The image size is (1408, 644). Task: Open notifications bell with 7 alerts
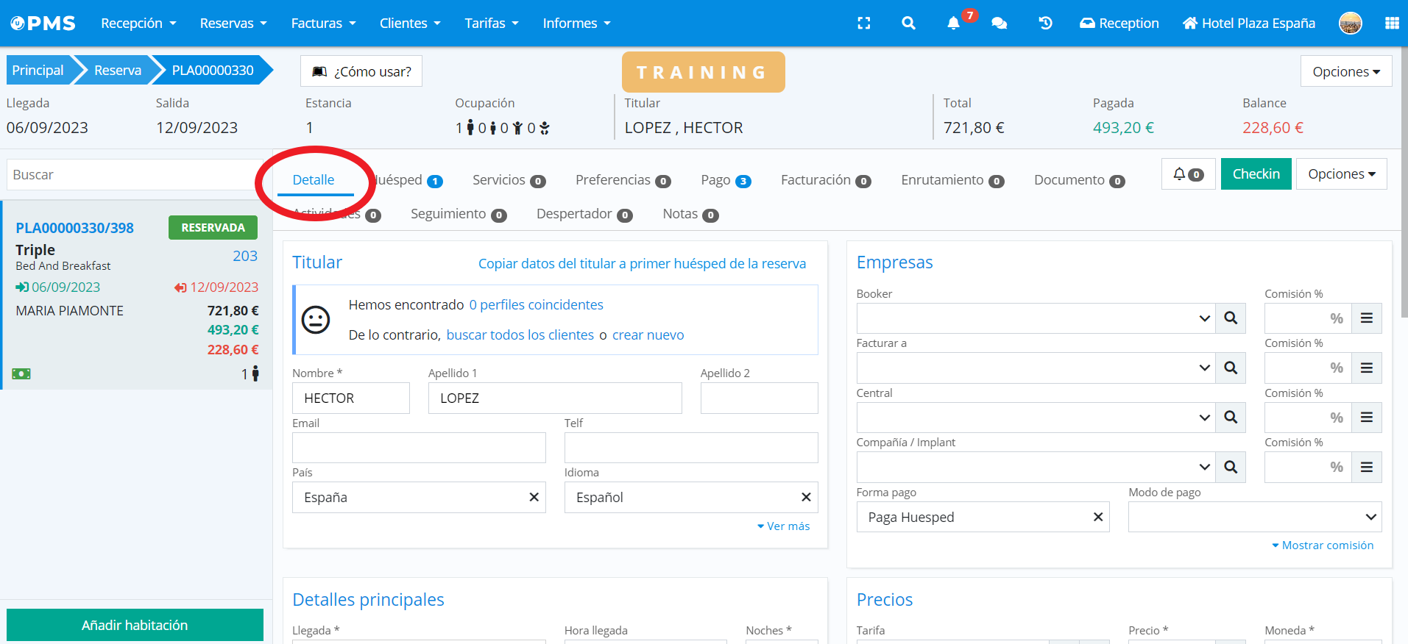[x=954, y=24]
